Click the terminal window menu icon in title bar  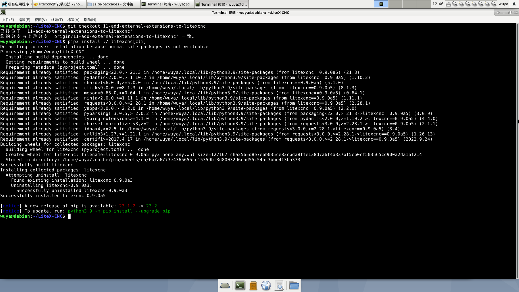tap(3, 12)
